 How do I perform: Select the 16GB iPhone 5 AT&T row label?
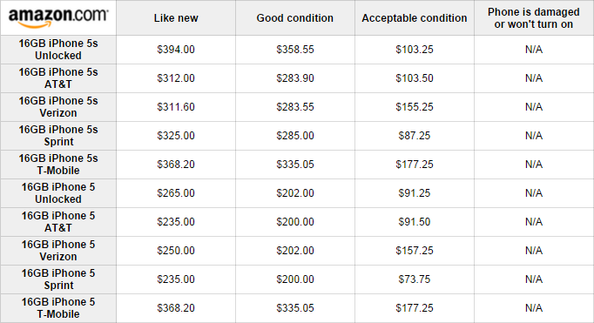click(58, 222)
